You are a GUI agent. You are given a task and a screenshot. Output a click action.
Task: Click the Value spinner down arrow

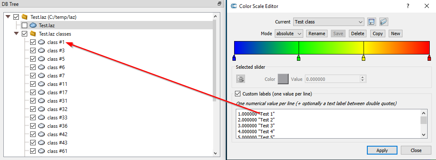(x=362, y=81)
